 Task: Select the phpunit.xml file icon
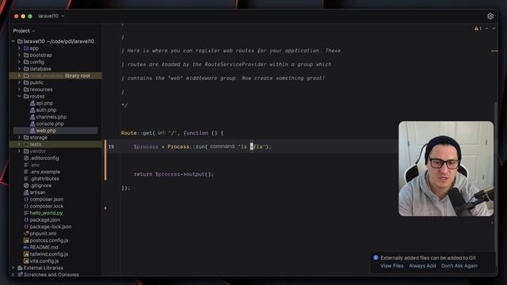26,234
